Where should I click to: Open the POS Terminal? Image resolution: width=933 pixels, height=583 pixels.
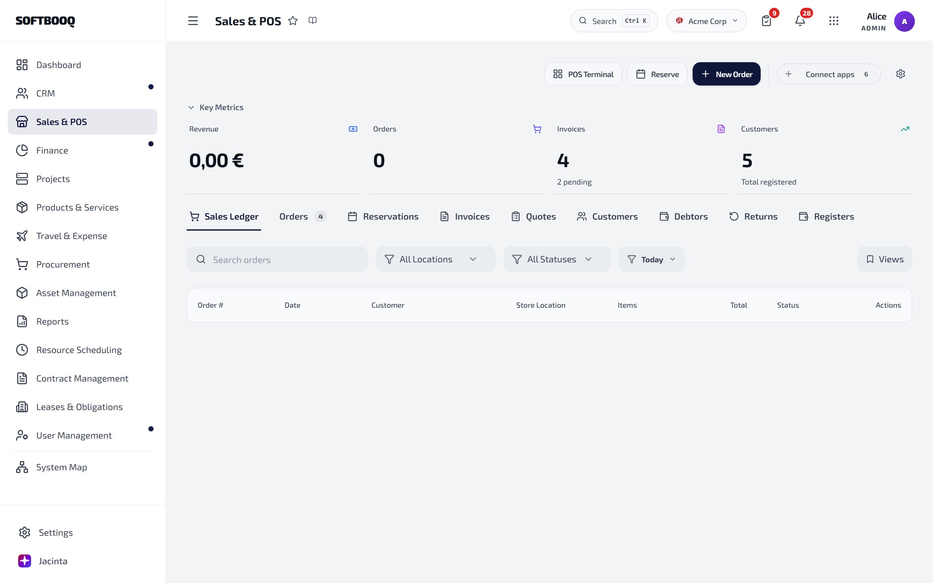click(x=583, y=74)
